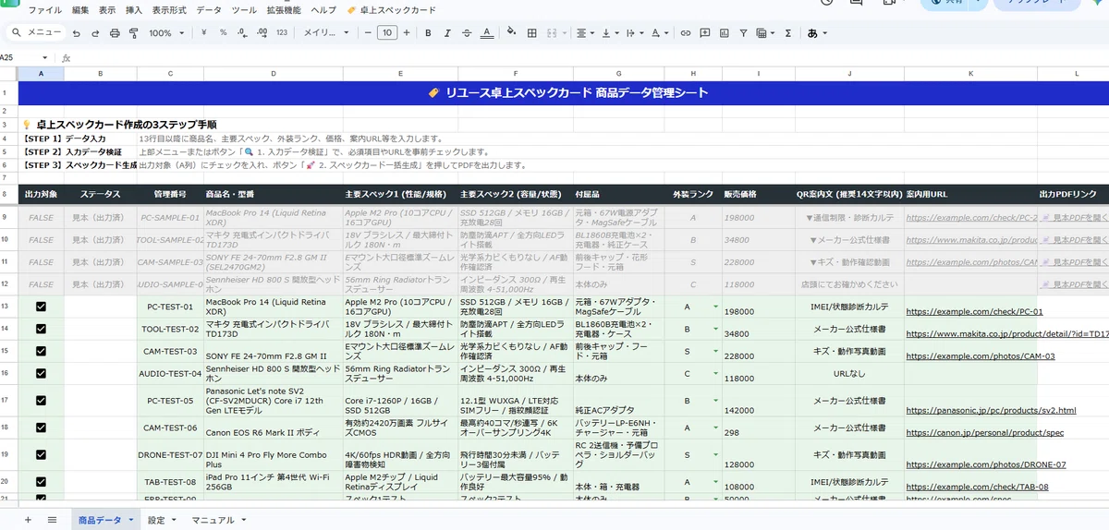
Task: Toggle the checkbox for TAB-TEST-08 row
Action: (41, 482)
